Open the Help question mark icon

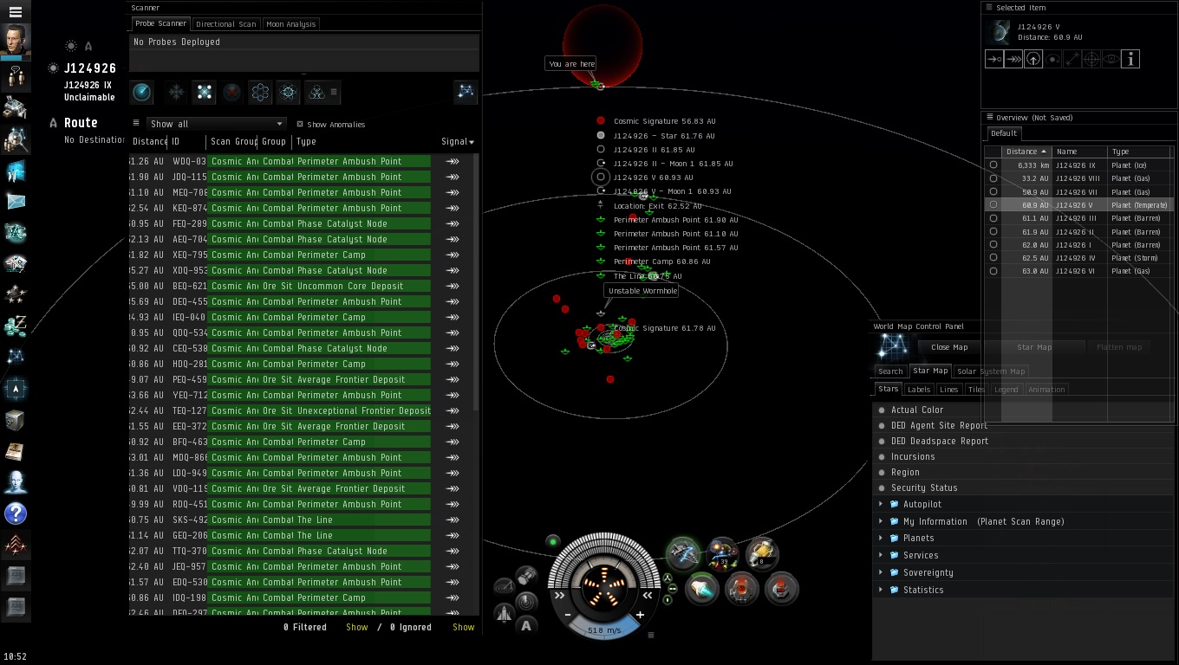15,513
